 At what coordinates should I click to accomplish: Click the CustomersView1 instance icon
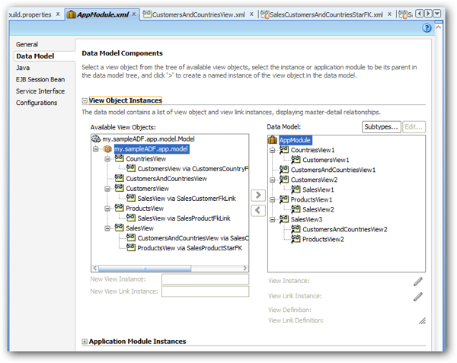click(x=296, y=160)
